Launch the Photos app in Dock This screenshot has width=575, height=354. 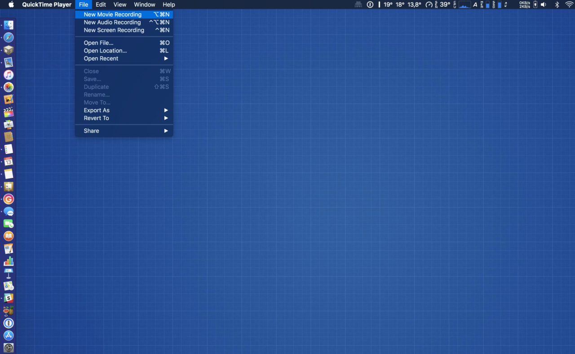point(9,87)
